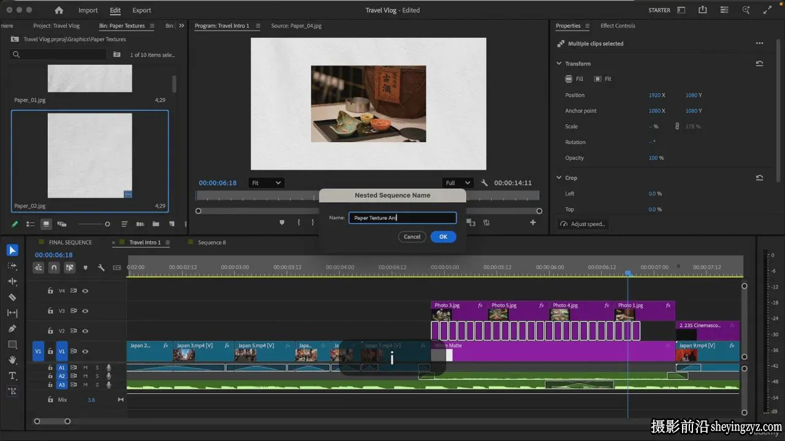Mute audio track A1

click(x=85, y=367)
